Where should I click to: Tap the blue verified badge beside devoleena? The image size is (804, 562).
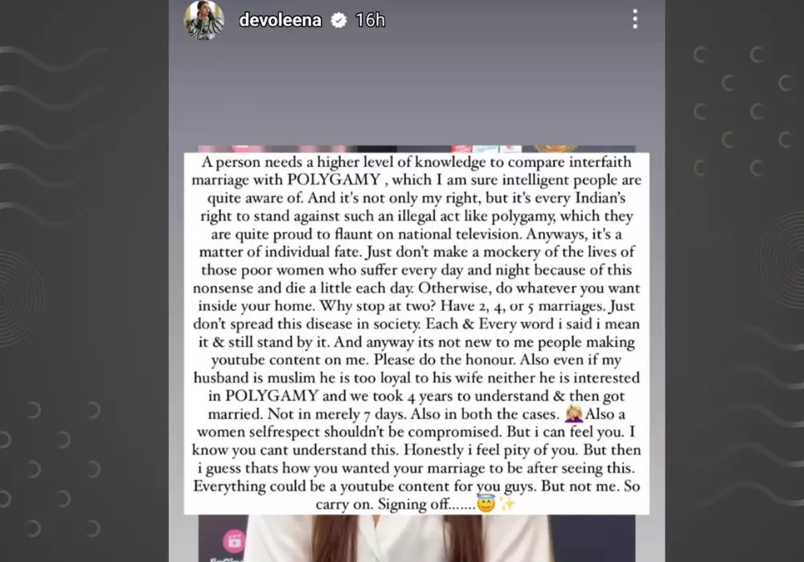click(x=338, y=20)
